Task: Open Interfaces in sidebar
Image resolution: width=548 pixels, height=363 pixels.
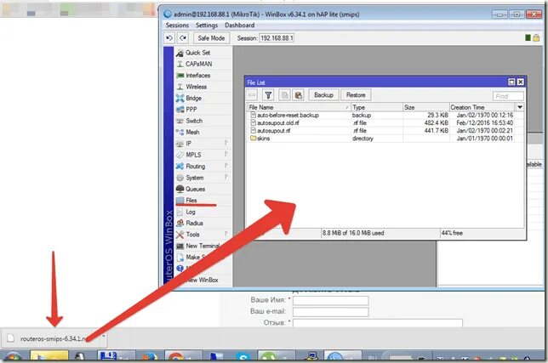Action: [197, 76]
